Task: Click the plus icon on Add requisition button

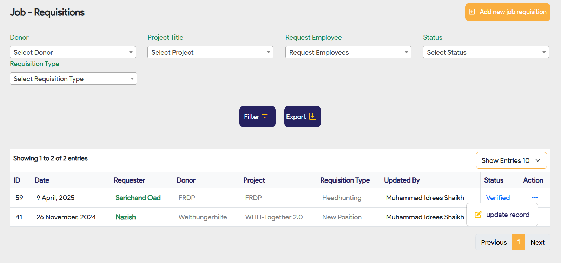Action: click(x=472, y=12)
